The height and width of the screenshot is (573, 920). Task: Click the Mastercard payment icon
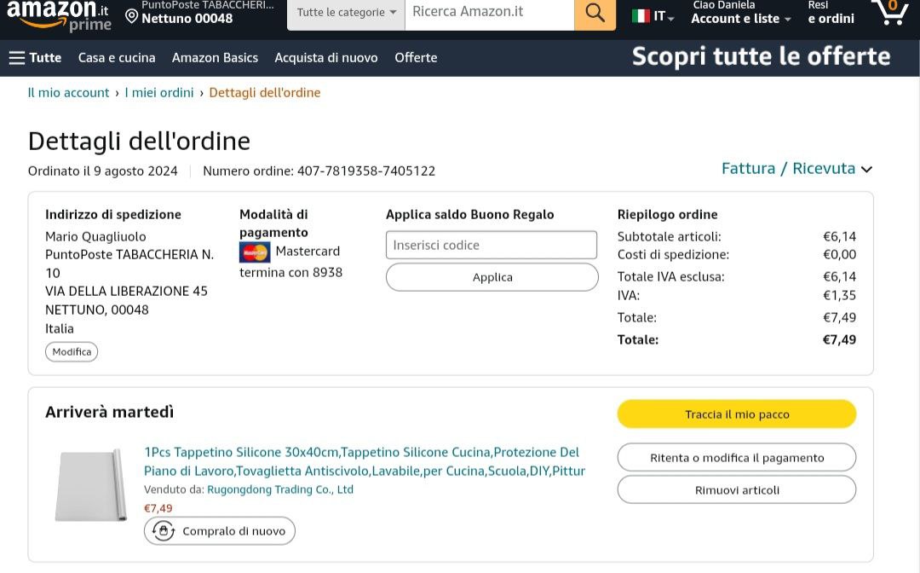255,252
